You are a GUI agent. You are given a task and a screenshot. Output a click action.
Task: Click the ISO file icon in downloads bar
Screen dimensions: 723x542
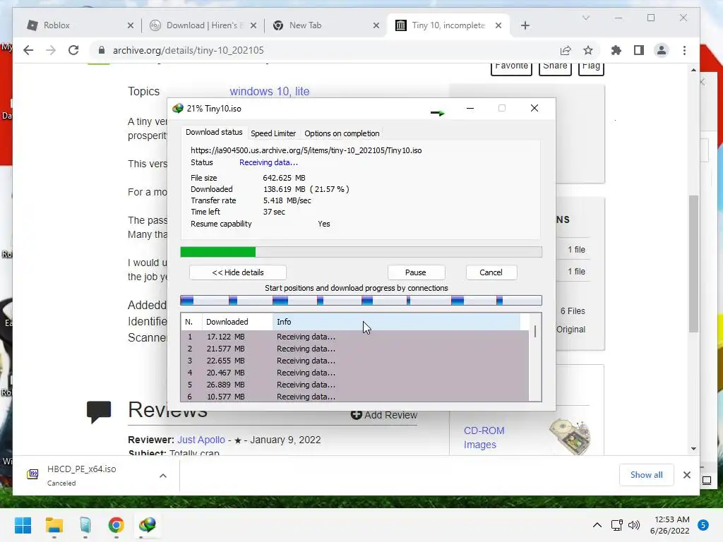(x=32, y=474)
